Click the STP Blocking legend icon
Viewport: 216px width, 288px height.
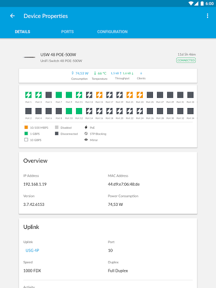(86, 133)
